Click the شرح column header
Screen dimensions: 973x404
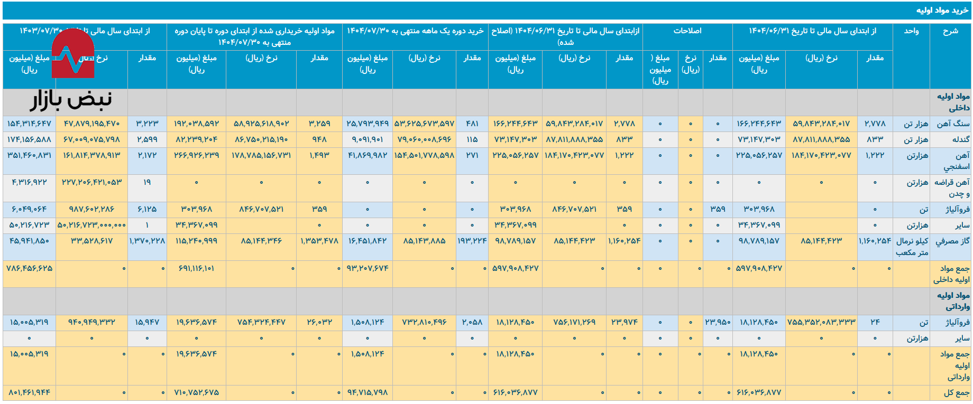[x=950, y=31]
